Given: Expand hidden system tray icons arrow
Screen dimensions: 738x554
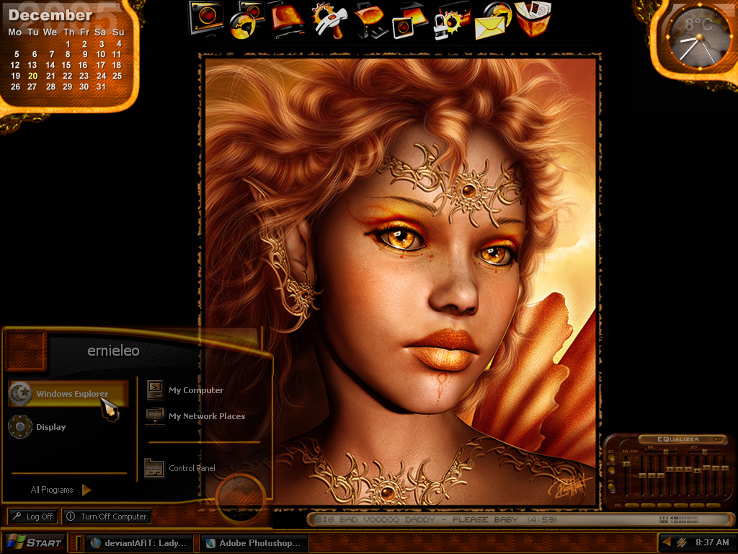Looking at the screenshot, I should 666,542.
